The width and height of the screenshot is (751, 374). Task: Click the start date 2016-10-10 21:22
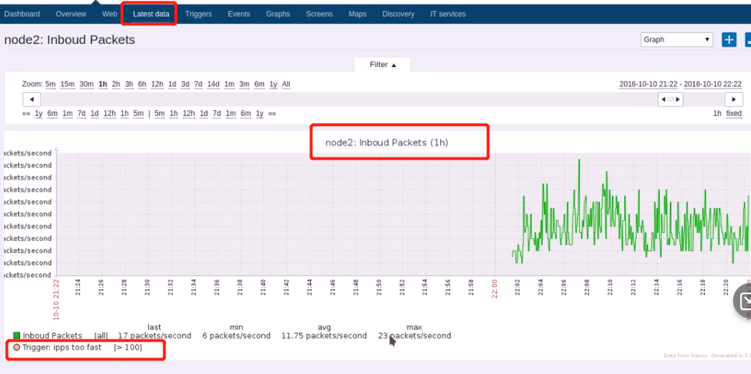coord(649,84)
